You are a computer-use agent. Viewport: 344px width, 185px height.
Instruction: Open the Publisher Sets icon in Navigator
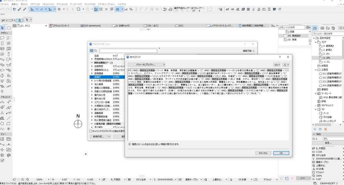pos(333,28)
